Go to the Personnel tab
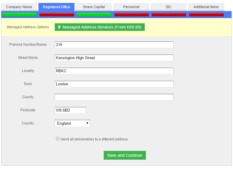Viewport: 233px width, 169px height. tap(131, 7)
